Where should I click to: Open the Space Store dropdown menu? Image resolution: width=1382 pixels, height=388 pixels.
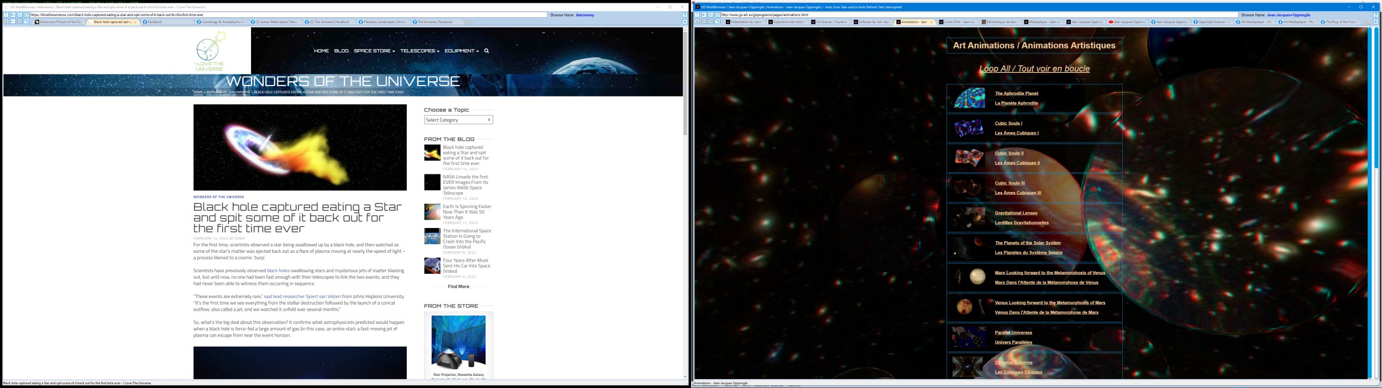coord(374,51)
